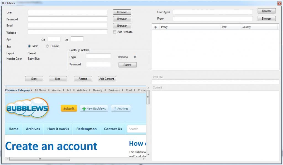Click the vertical scrollbar down arrow
Image resolution: width=283 pixels, height=165 pixels.
pos(148,155)
